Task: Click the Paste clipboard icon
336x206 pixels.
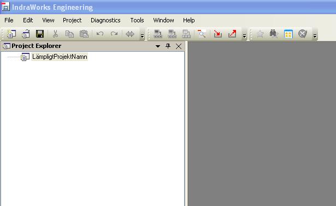Action: tap(84, 34)
